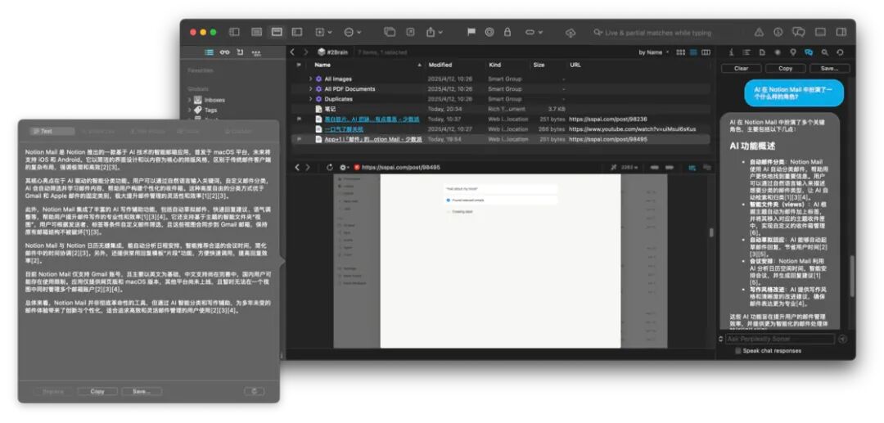Screen dimensions: 884x423
Task: Open the youtube.com watch URL row
Action: point(501,129)
